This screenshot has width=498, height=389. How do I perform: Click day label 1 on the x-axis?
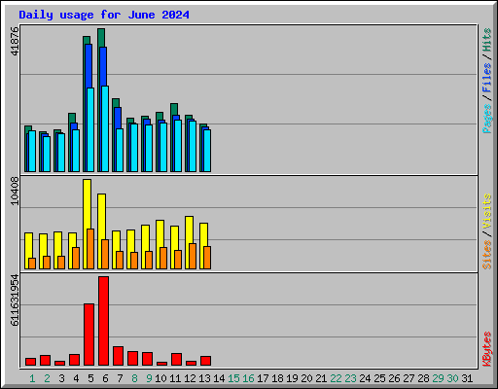(32, 378)
